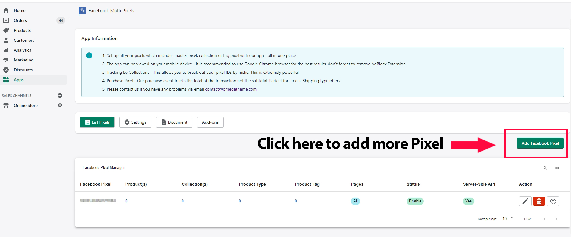Click the Customers person icon
This screenshot has height=237, width=571.
(6, 40)
